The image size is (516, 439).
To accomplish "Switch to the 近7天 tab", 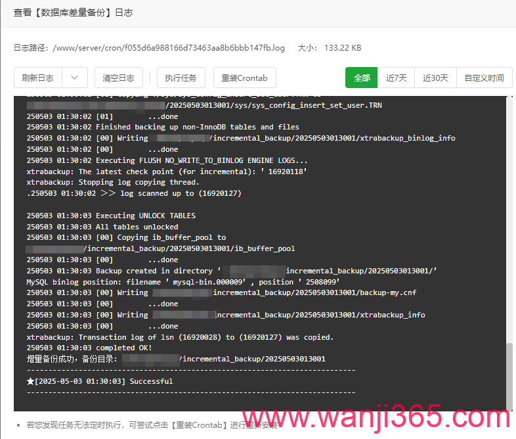I will point(397,78).
